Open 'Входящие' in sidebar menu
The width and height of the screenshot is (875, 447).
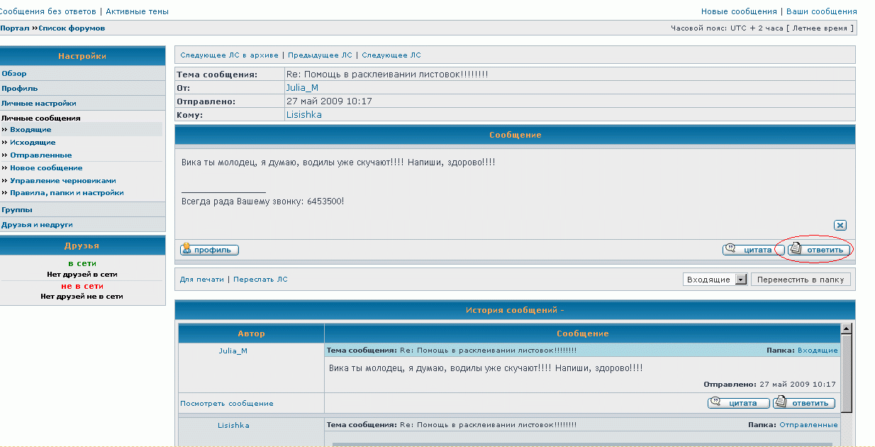click(x=30, y=130)
